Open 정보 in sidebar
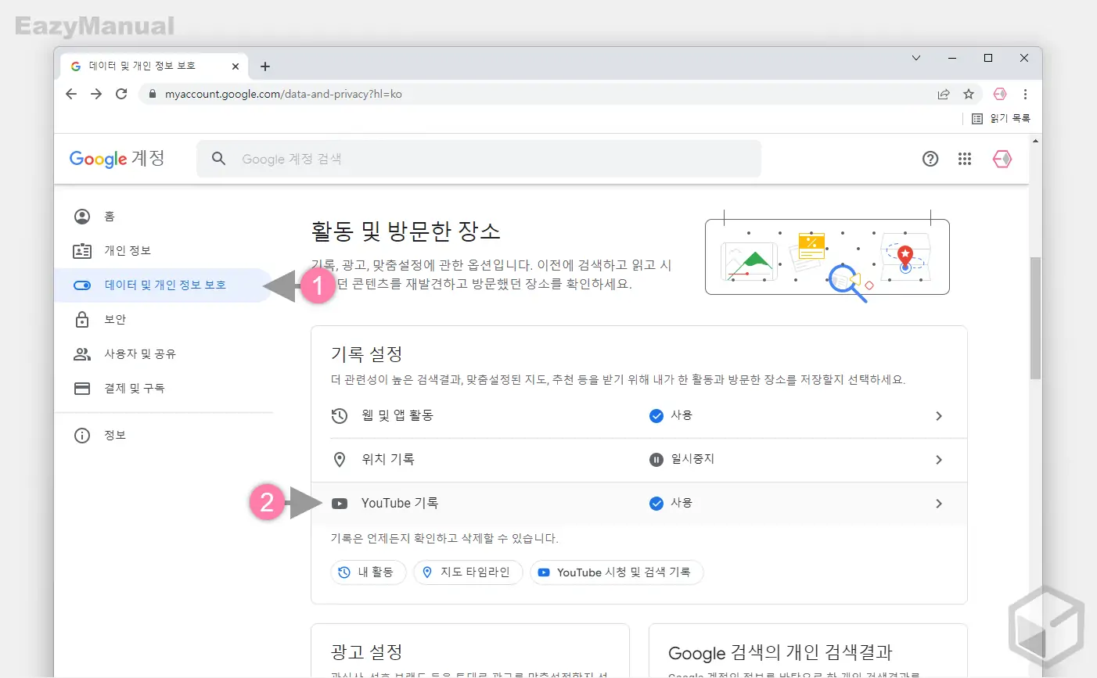This screenshot has width=1097, height=678. pyautogui.click(x=162, y=436)
